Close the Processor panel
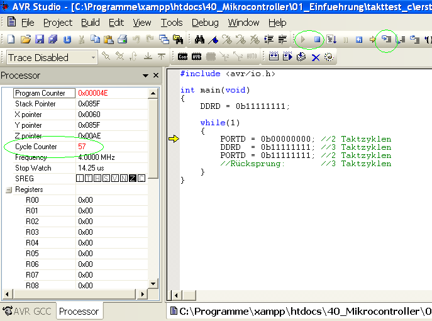The width and height of the screenshot is (432, 321). click(x=156, y=76)
